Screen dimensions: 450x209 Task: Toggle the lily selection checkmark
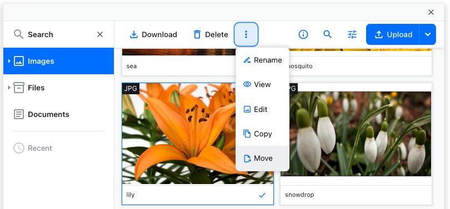262,195
